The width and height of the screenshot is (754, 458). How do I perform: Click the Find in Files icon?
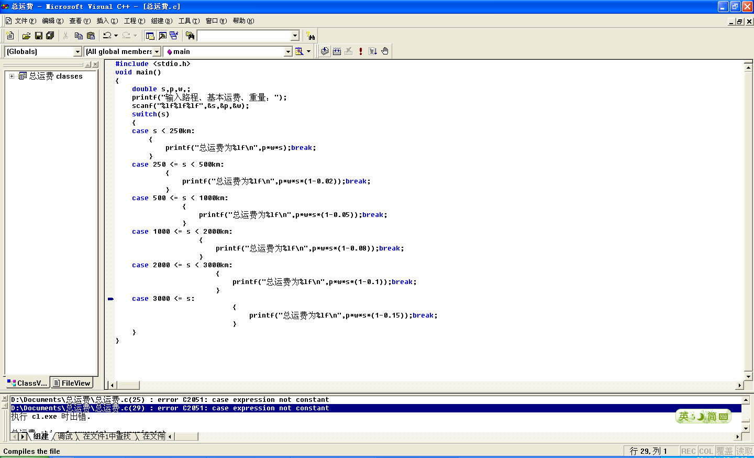[x=190, y=36]
